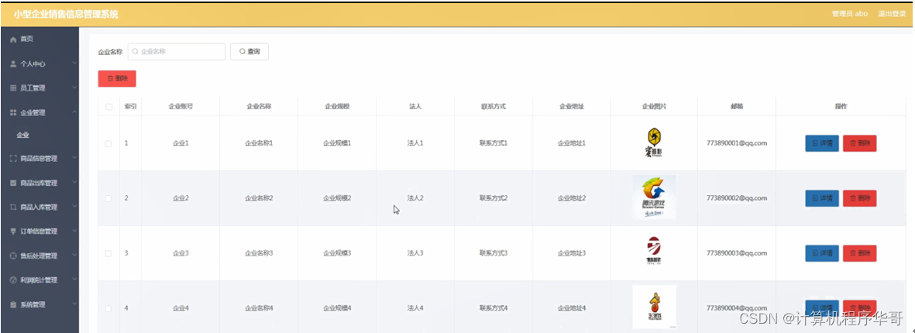Open 详情 for 企业1 row
The width and height of the screenshot is (915, 333).
click(821, 143)
